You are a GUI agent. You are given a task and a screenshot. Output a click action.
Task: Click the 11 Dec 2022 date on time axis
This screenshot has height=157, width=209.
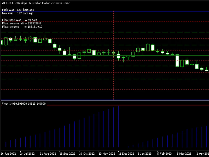[126, 154]
